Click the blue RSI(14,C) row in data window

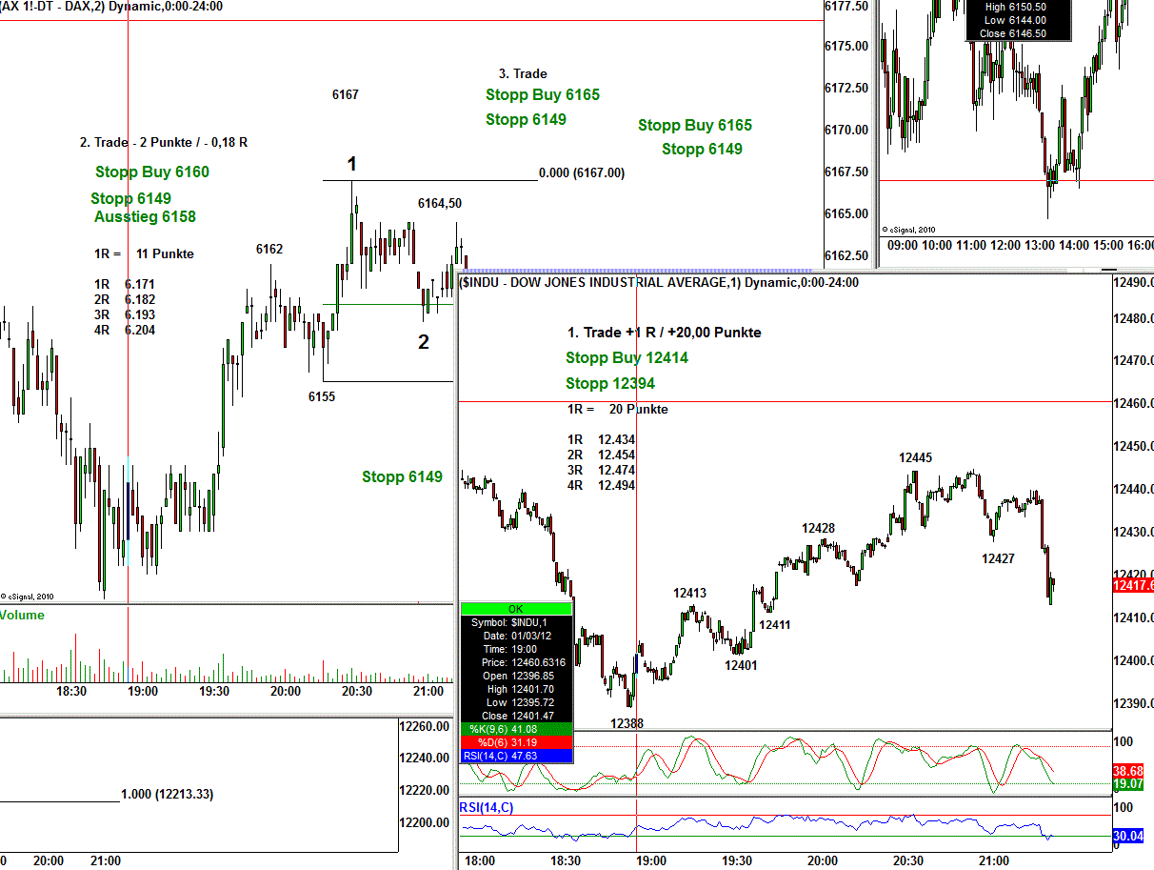tap(516, 756)
